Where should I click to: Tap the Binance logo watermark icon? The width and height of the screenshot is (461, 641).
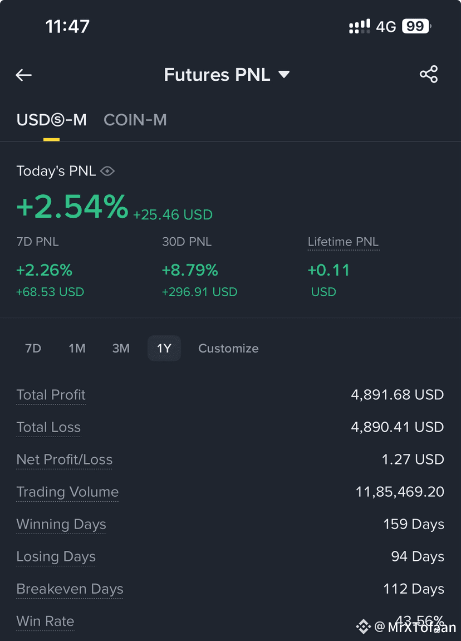[363, 627]
